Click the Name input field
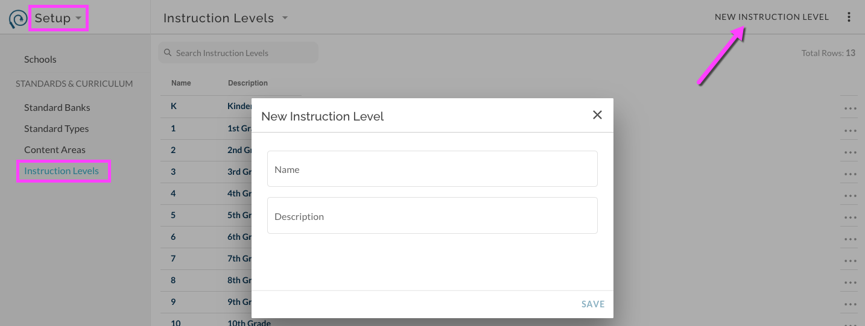 coord(433,169)
